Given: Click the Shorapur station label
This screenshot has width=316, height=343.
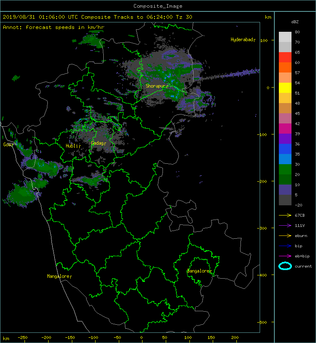Looking at the screenshot, I should [156, 86].
